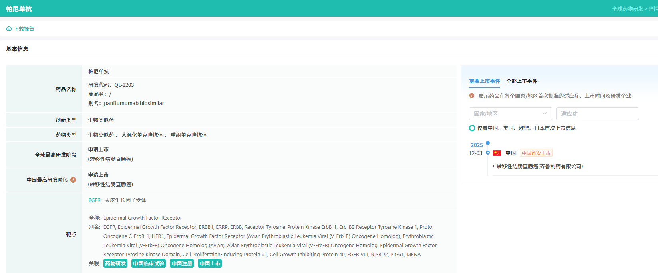Click the orange info icon before 展示药品 note
The image size is (658, 273).
(x=472, y=96)
